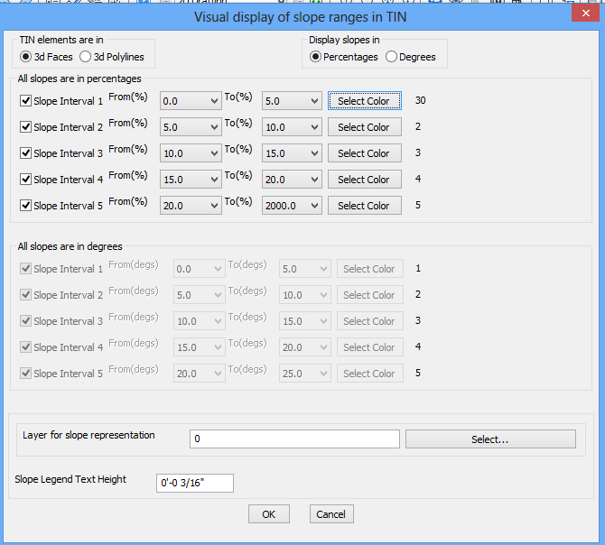The image size is (605, 545).
Task: Click the Slope Legend Text Height field
Action: point(194,484)
